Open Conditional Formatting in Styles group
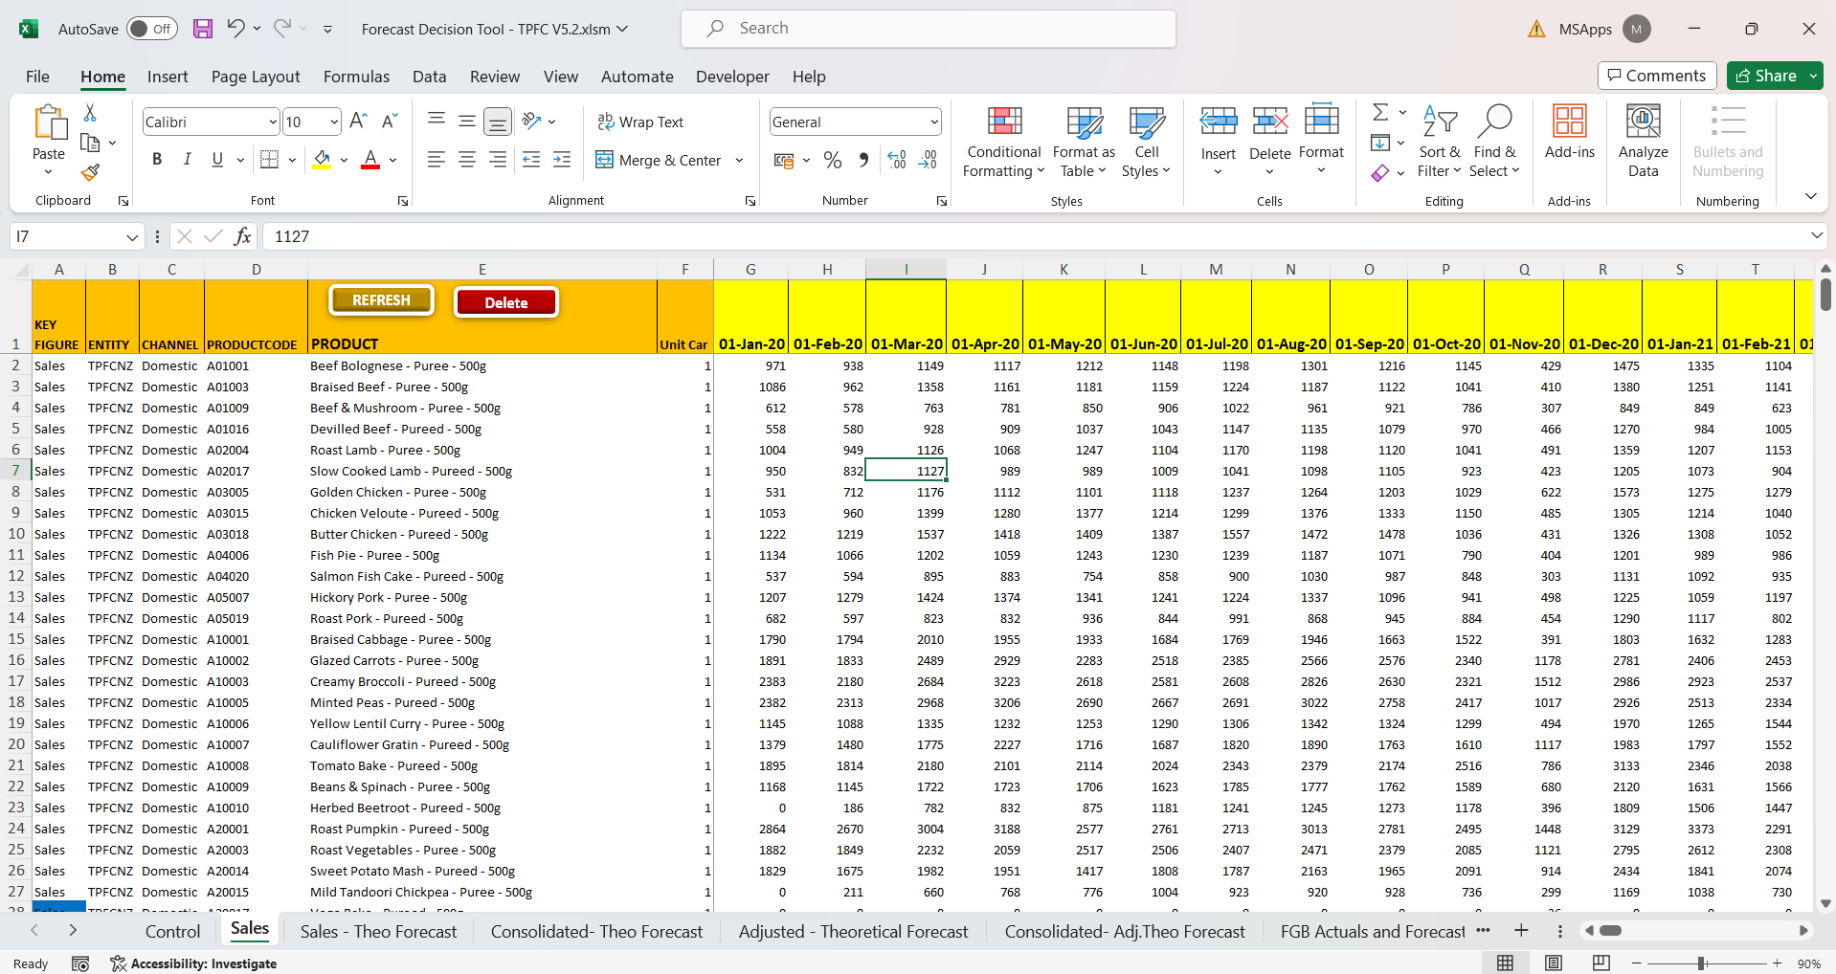 [x=1003, y=142]
